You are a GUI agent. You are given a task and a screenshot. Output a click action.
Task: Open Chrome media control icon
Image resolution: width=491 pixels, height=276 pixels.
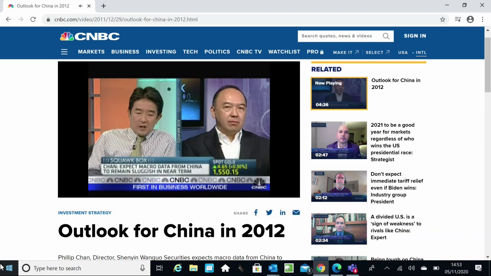(x=458, y=19)
